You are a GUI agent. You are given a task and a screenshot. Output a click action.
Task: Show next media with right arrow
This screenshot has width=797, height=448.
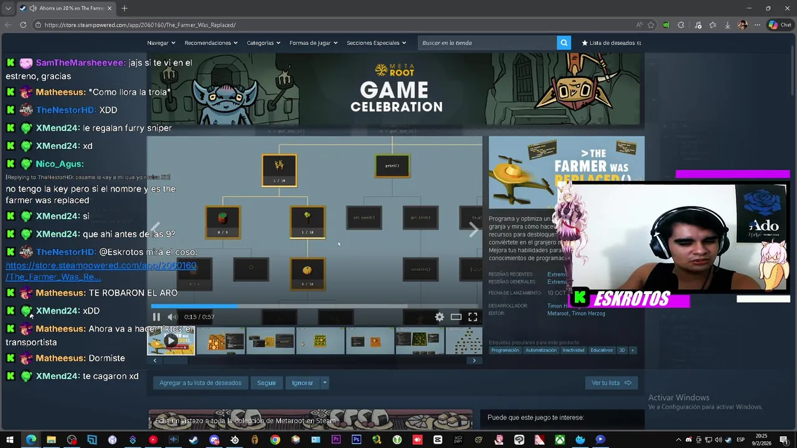tap(474, 230)
